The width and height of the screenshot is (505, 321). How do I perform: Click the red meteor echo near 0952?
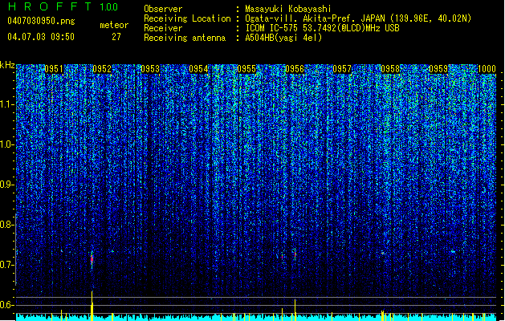pos(92,258)
